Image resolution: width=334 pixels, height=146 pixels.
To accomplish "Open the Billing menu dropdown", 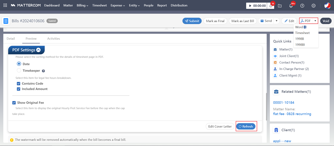I will (x=82, y=5).
